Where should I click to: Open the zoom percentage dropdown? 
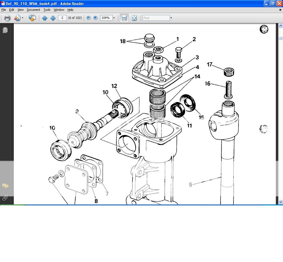pyautogui.click(x=114, y=18)
